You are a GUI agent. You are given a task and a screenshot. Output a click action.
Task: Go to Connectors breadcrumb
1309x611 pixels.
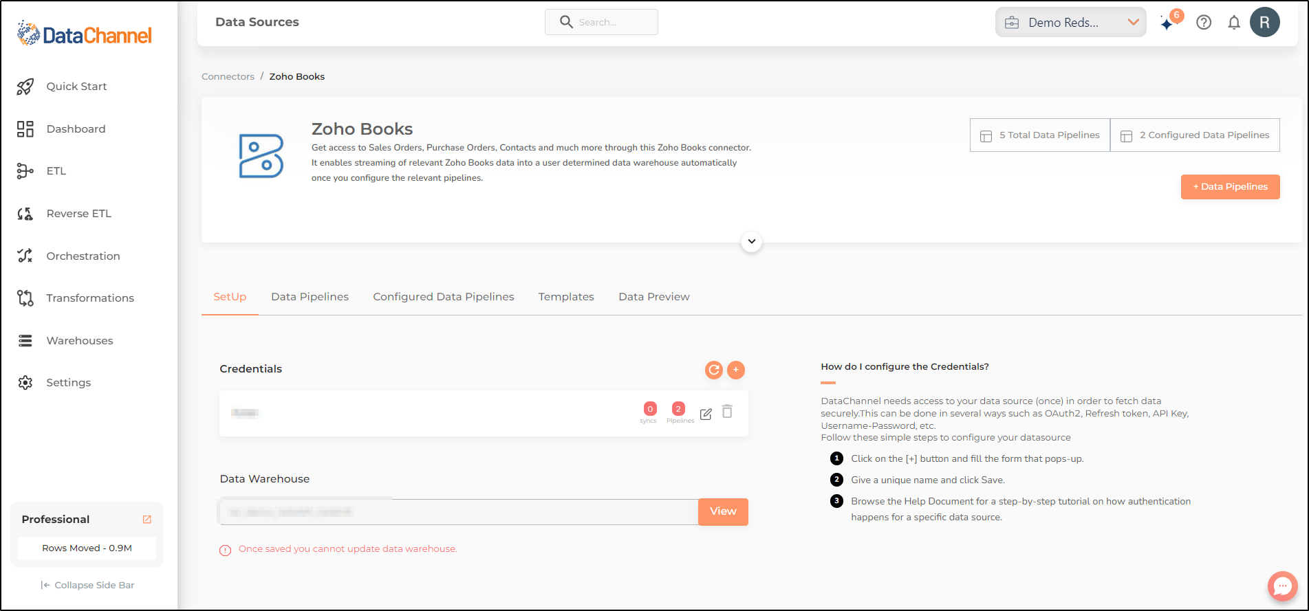coord(228,77)
